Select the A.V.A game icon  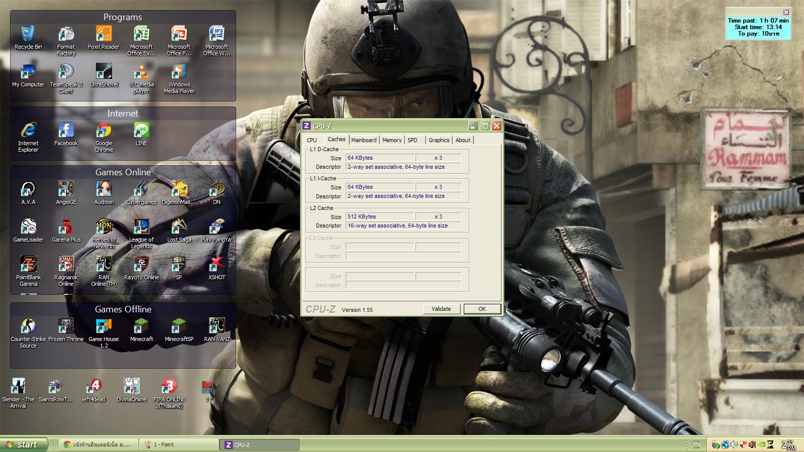click(28, 193)
